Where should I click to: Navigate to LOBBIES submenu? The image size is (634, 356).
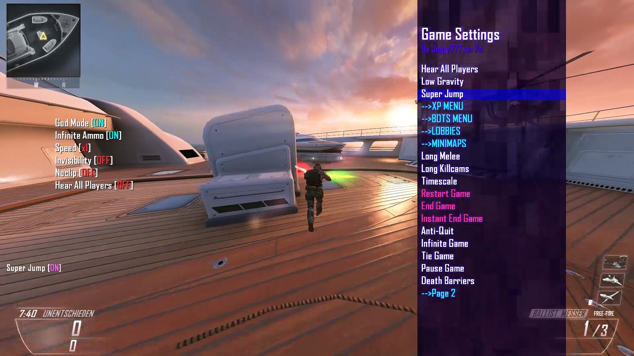click(440, 131)
